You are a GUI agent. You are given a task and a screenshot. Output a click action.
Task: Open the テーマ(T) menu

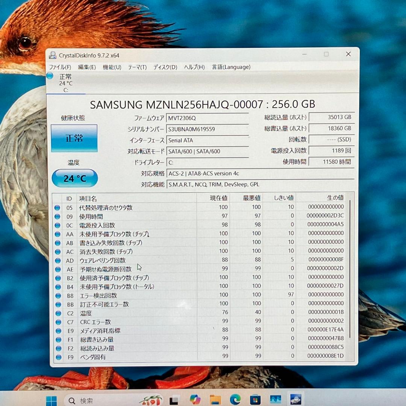click(x=137, y=67)
